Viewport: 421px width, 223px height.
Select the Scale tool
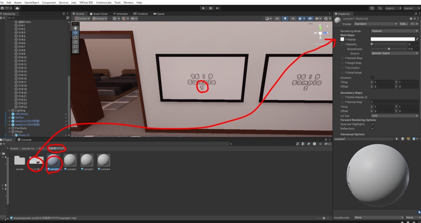click(76, 42)
